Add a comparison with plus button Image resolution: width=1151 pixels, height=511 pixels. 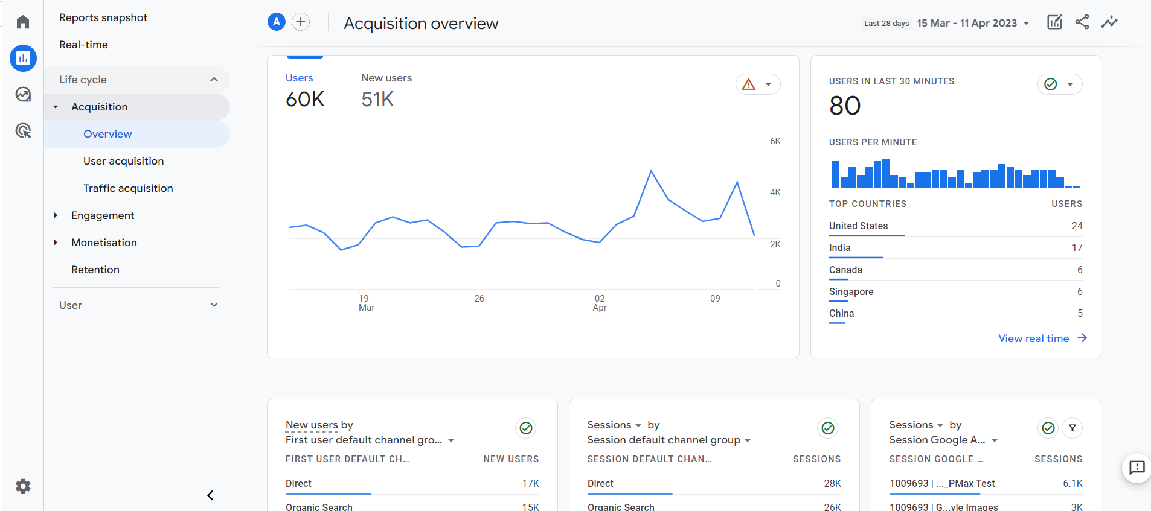(301, 22)
